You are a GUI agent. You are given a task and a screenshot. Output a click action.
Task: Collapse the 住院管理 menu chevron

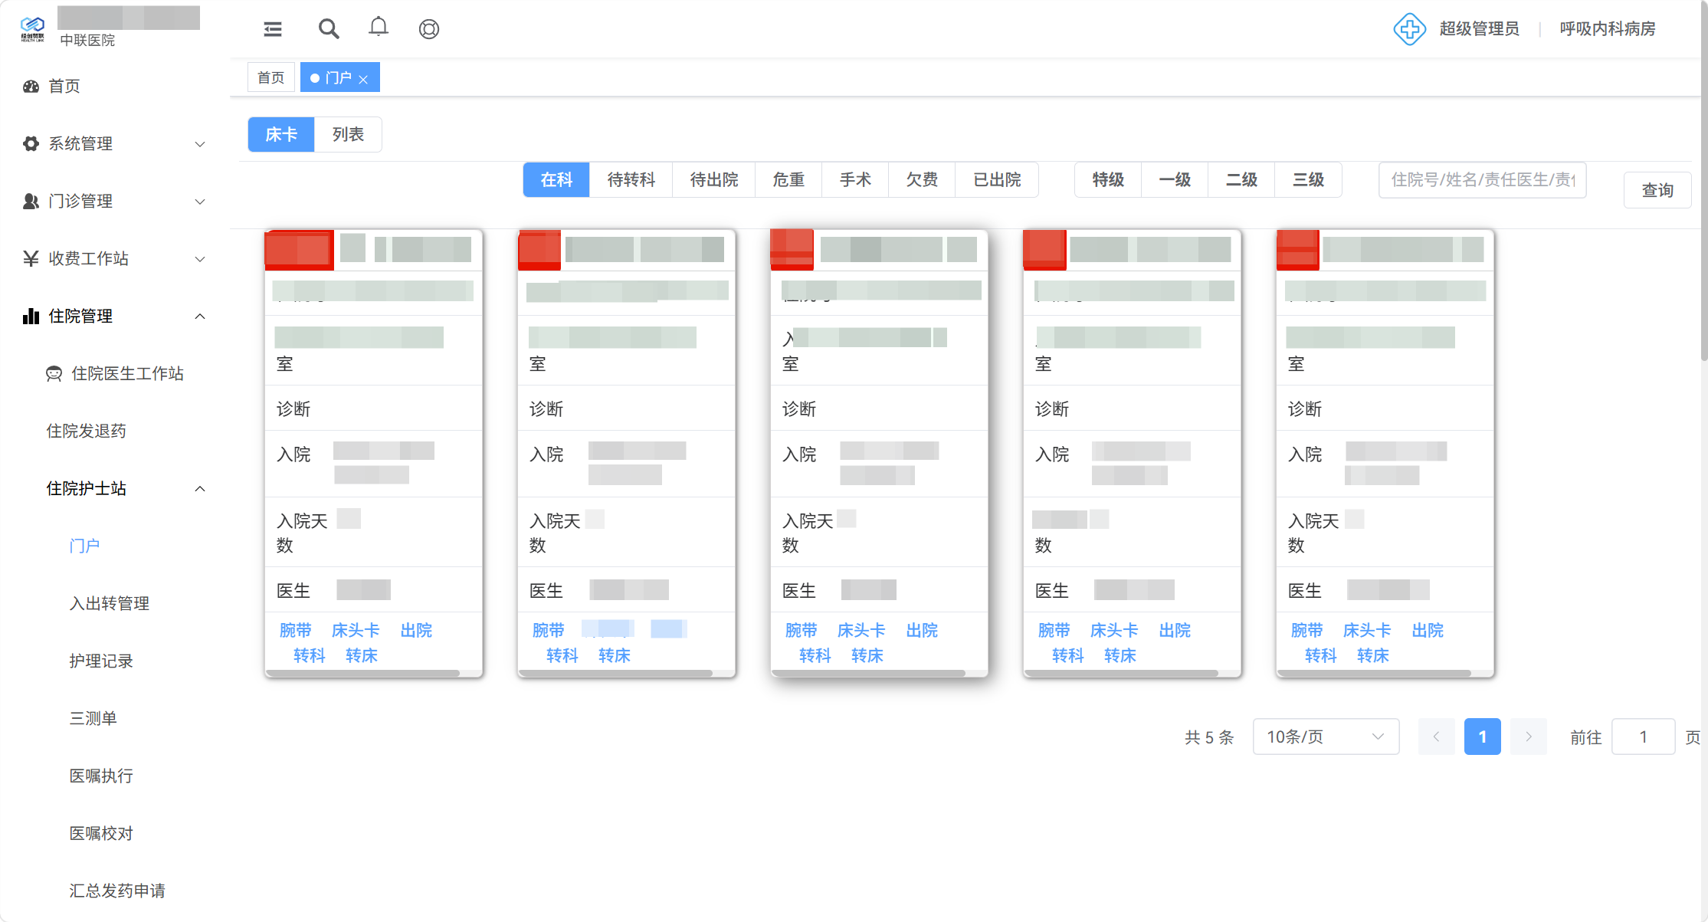200,317
